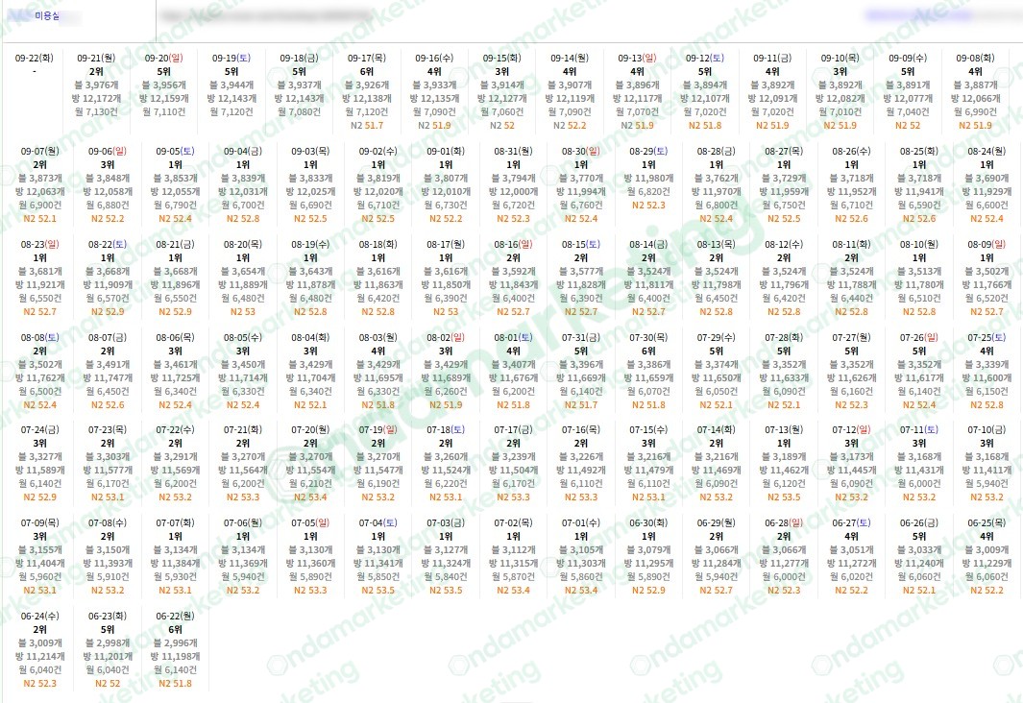Click 월 5,940건 under 07-10(금)

[986, 484]
